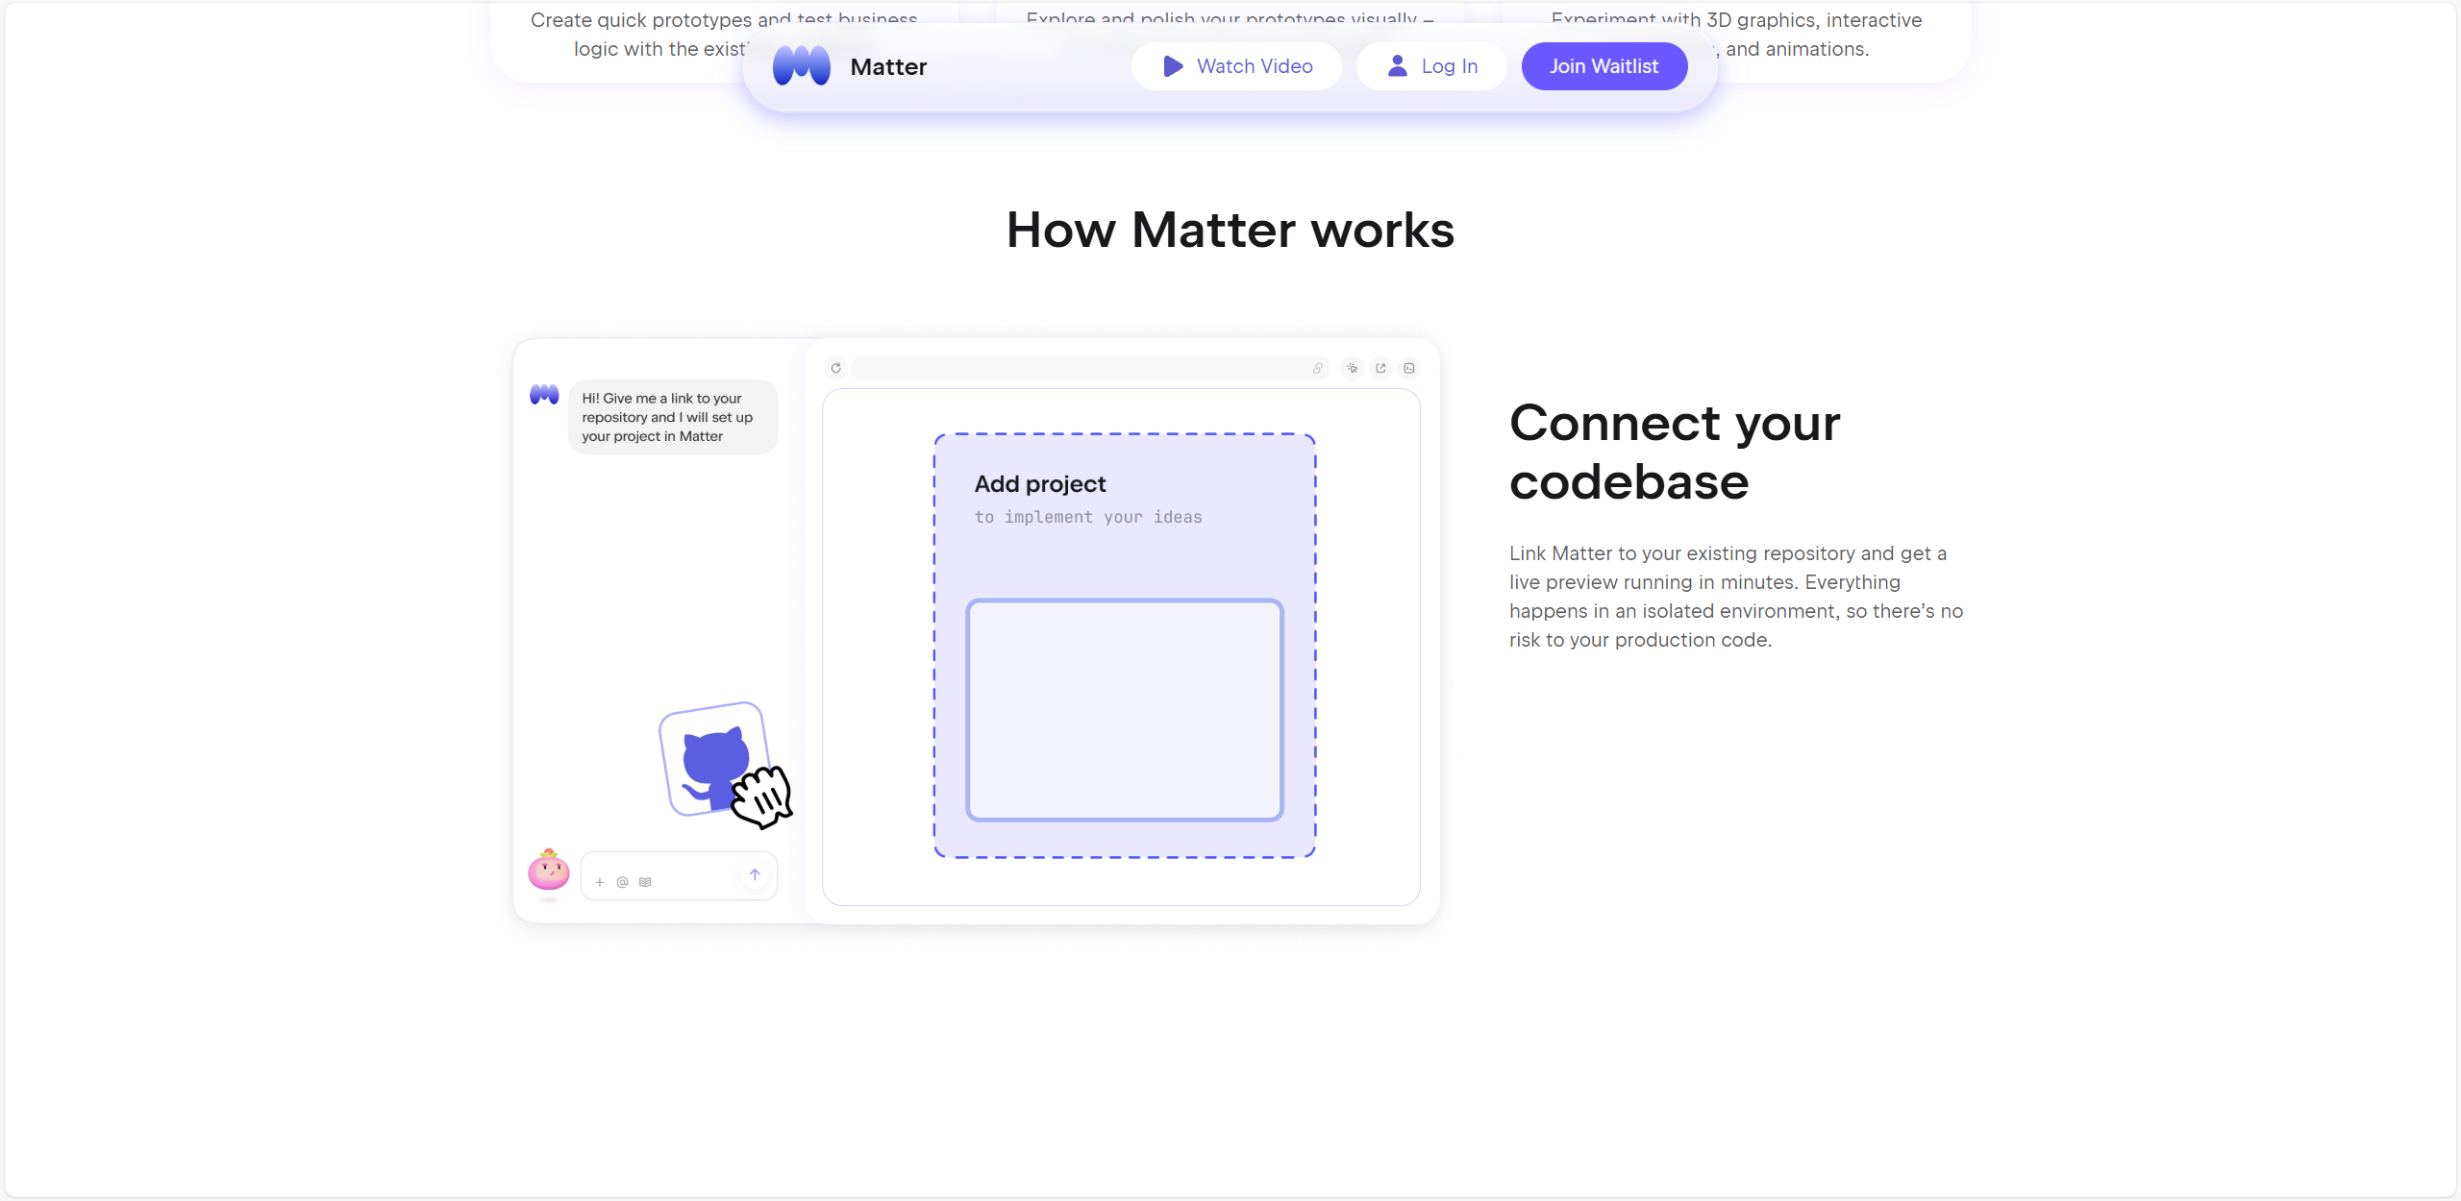
Task: Click the open in new window icon
Action: (1380, 368)
